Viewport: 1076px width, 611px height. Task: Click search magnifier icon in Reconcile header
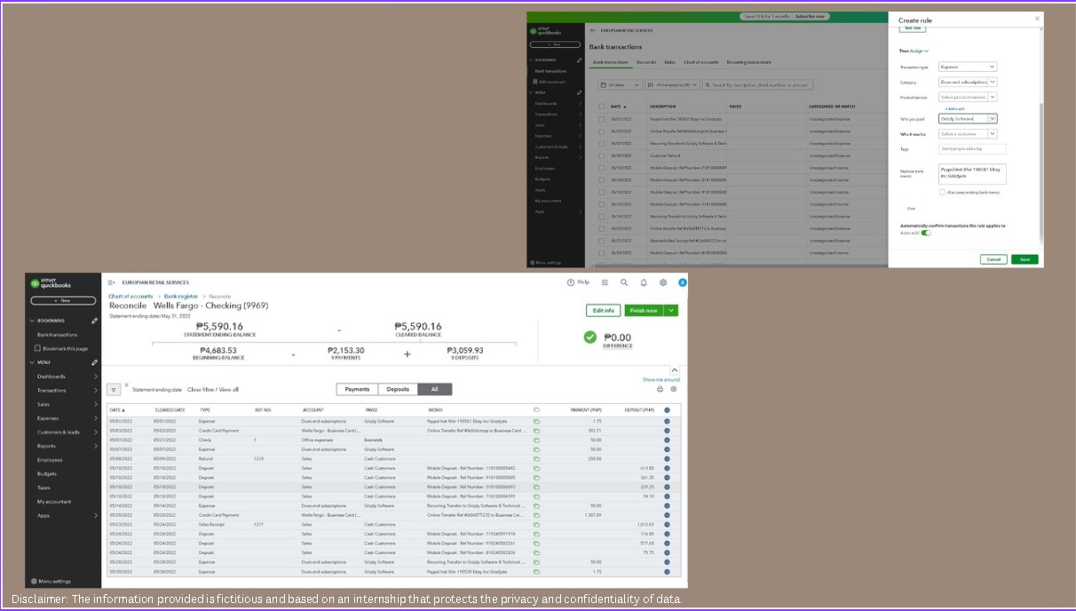point(624,282)
